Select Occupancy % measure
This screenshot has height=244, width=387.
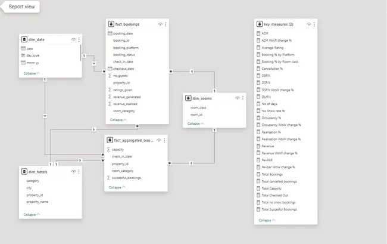click(x=271, y=118)
